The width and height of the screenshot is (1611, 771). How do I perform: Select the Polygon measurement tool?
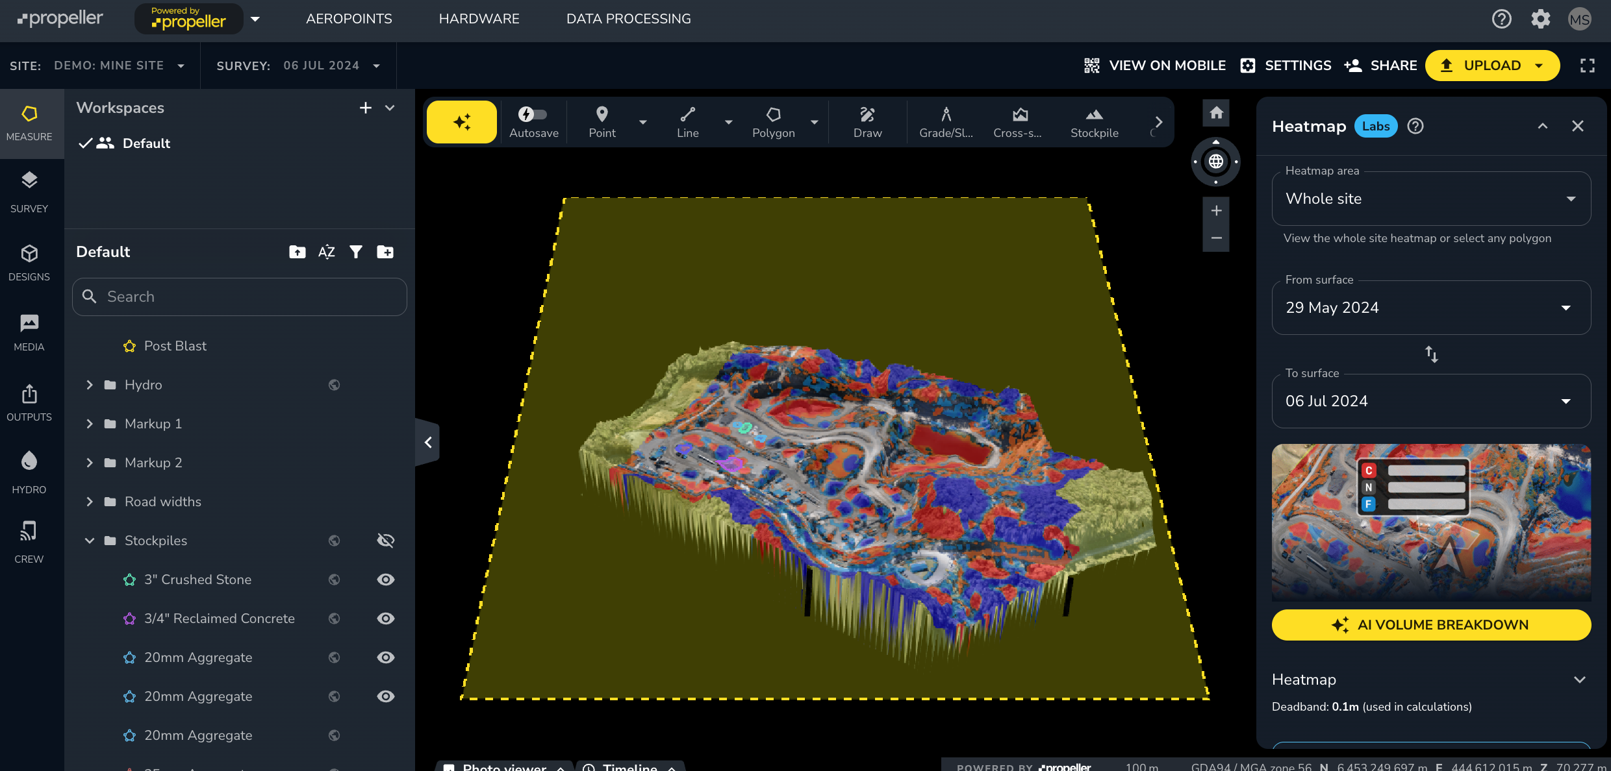tap(773, 121)
